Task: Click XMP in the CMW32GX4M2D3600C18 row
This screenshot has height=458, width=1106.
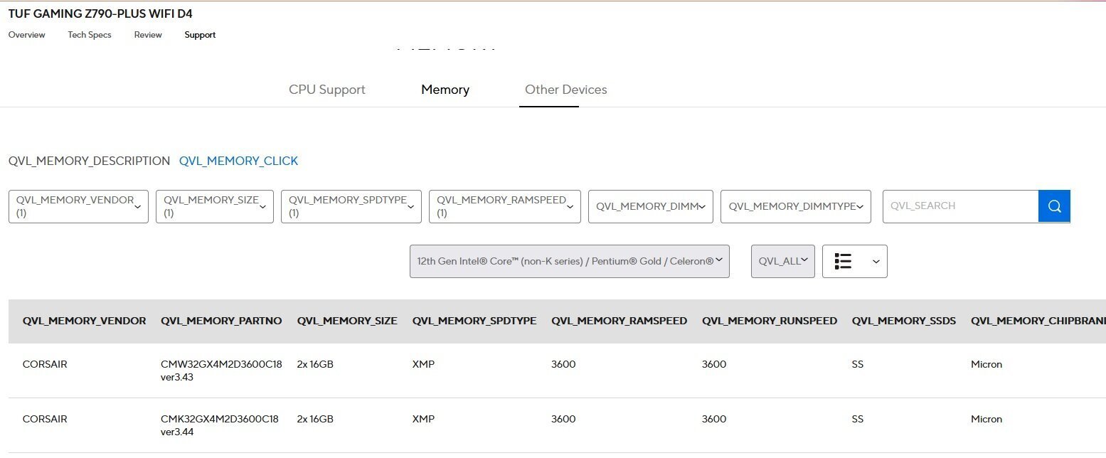Action: (423, 364)
